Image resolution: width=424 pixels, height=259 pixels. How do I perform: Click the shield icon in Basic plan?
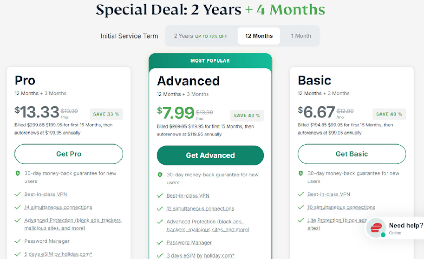[301, 173]
